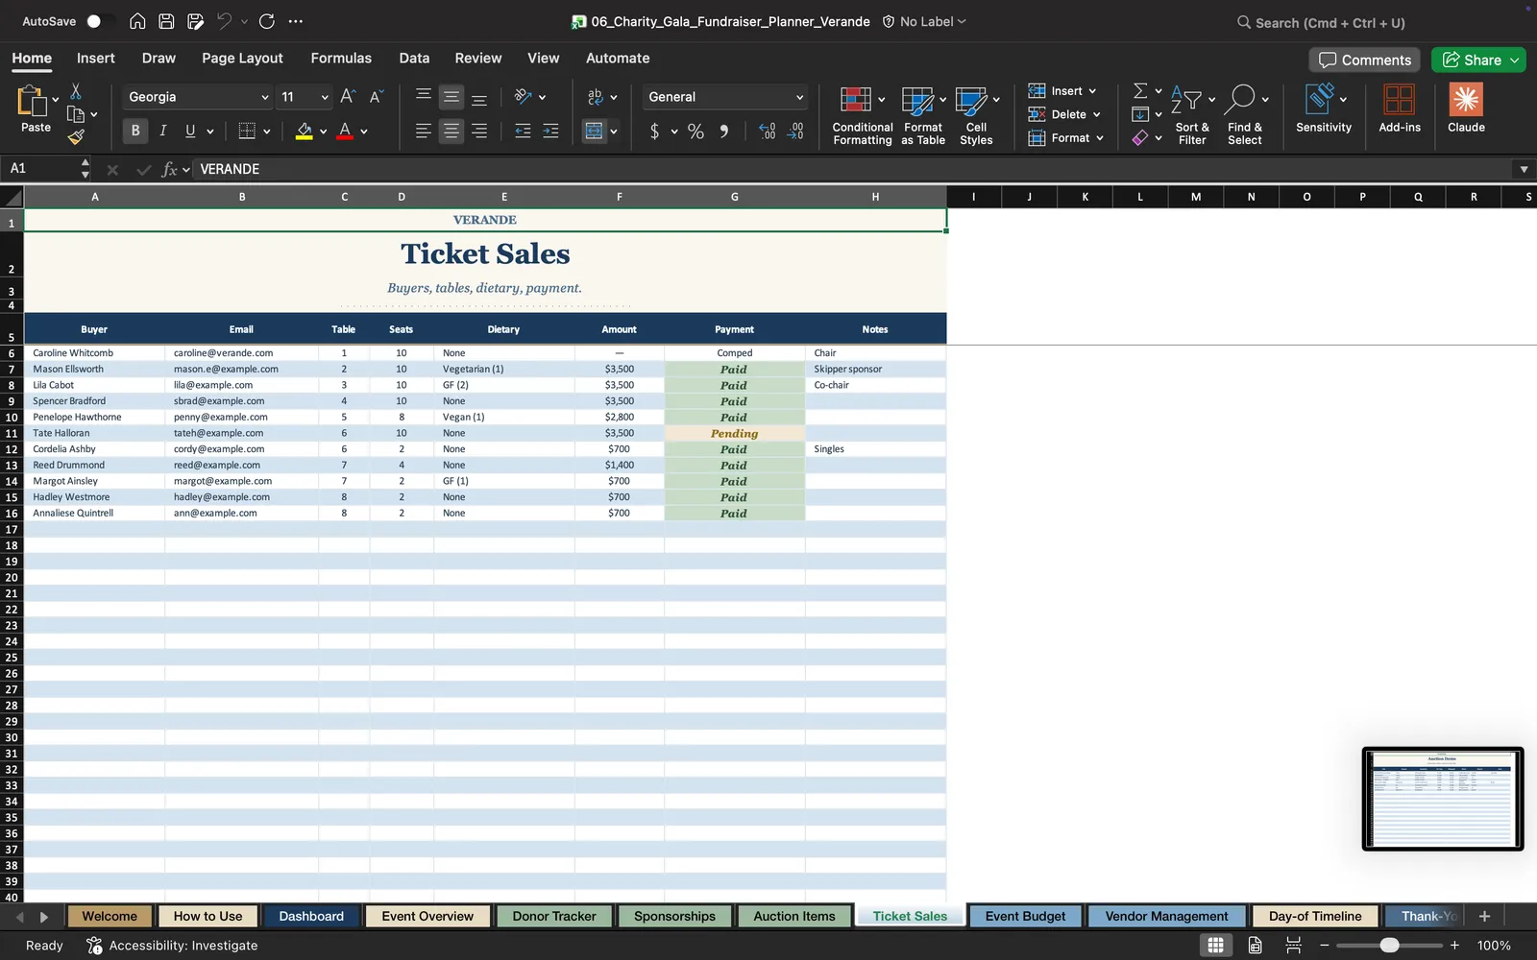The width and height of the screenshot is (1537, 960).
Task: Open the Claude add-in
Action: (x=1466, y=108)
